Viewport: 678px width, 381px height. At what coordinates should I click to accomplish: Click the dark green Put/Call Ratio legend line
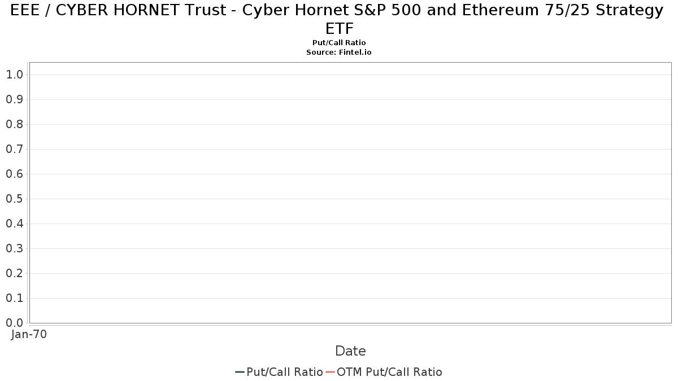pos(240,372)
